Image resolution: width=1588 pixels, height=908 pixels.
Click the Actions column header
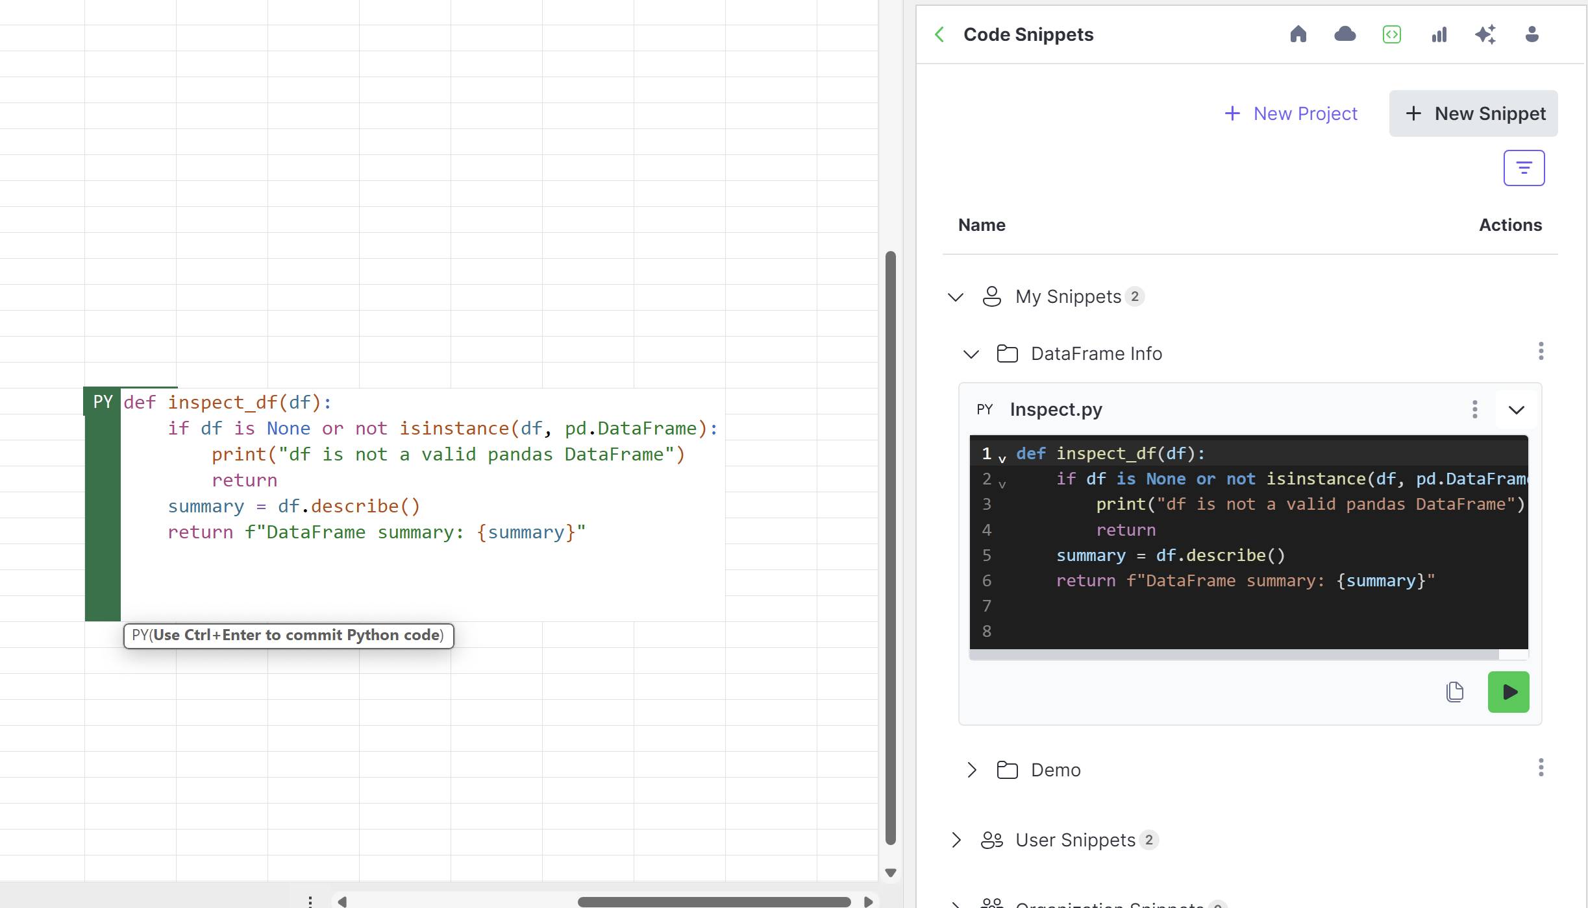tap(1510, 225)
